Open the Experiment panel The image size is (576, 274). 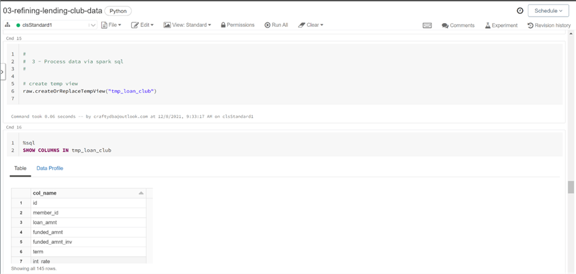click(501, 26)
